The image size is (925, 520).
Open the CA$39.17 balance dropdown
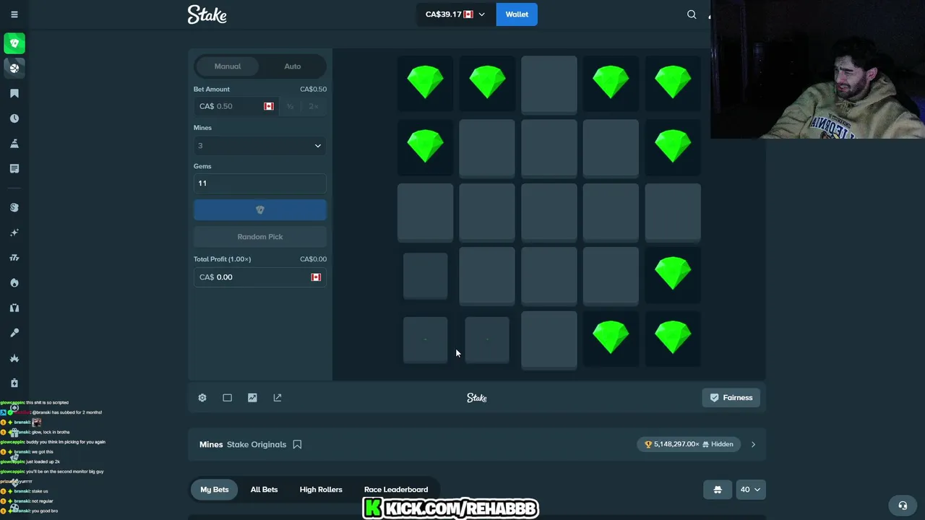(455, 14)
